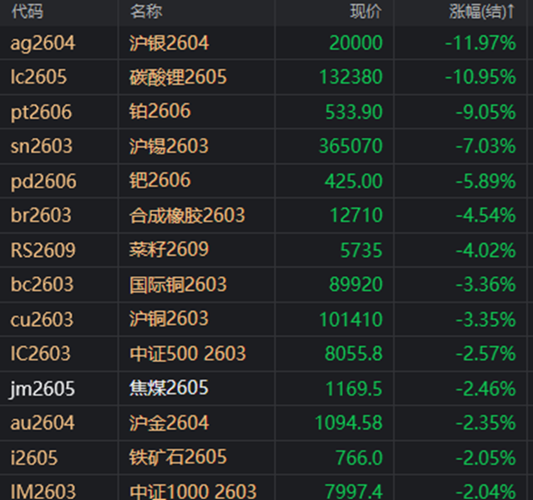Select code pt2606
The height and width of the screenshot is (500, 533).
coord(41,113)
